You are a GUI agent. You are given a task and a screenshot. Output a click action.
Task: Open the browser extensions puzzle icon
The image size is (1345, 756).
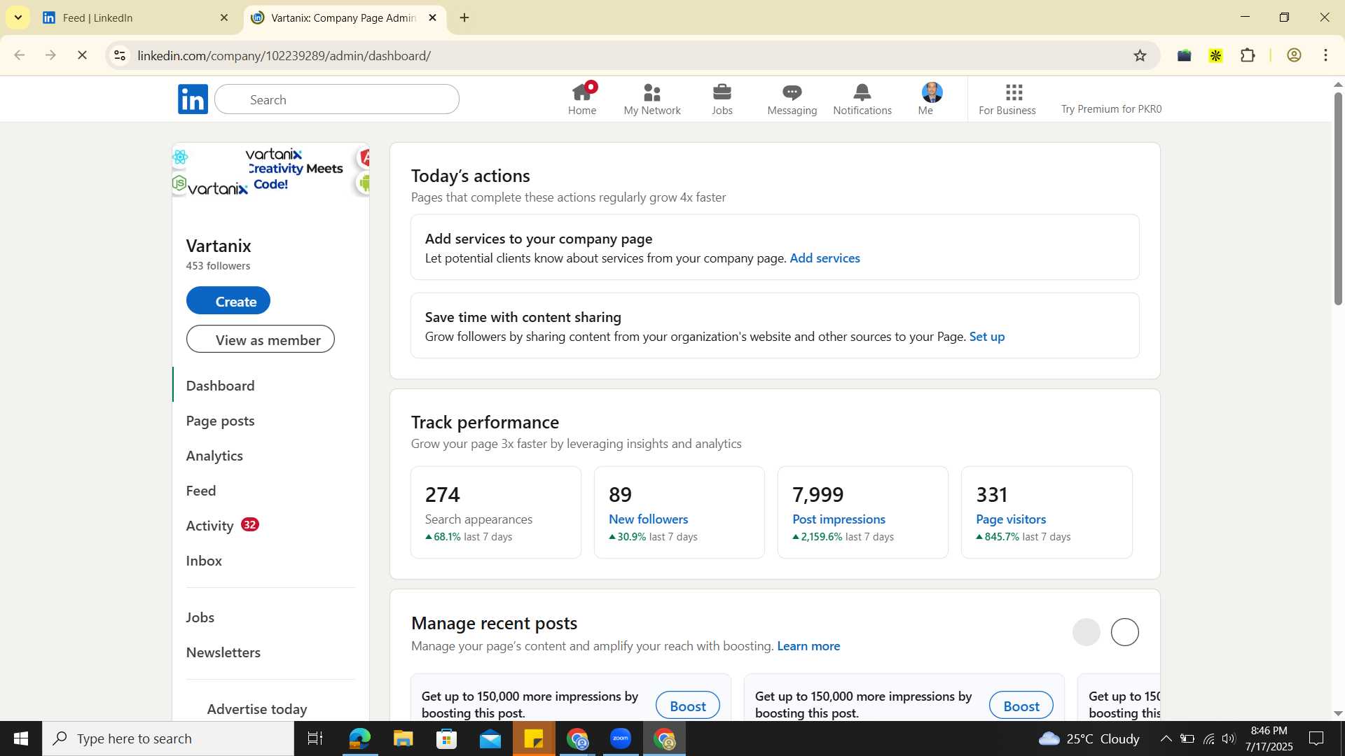pos(1248,55)
